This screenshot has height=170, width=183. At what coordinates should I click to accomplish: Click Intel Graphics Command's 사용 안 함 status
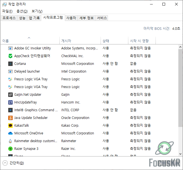(x=110, y=110)
